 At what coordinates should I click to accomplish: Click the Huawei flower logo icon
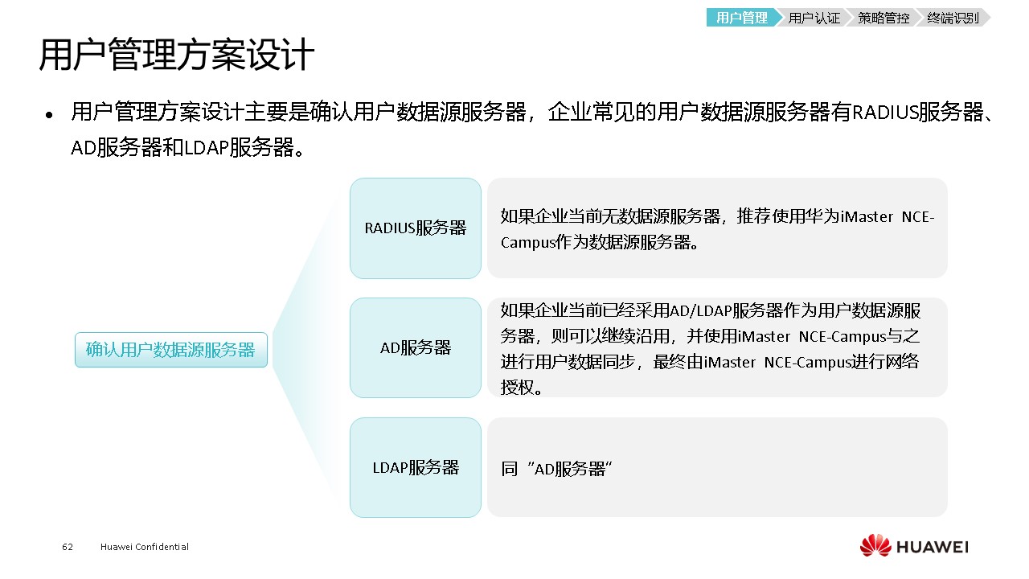tap(875, 546)
